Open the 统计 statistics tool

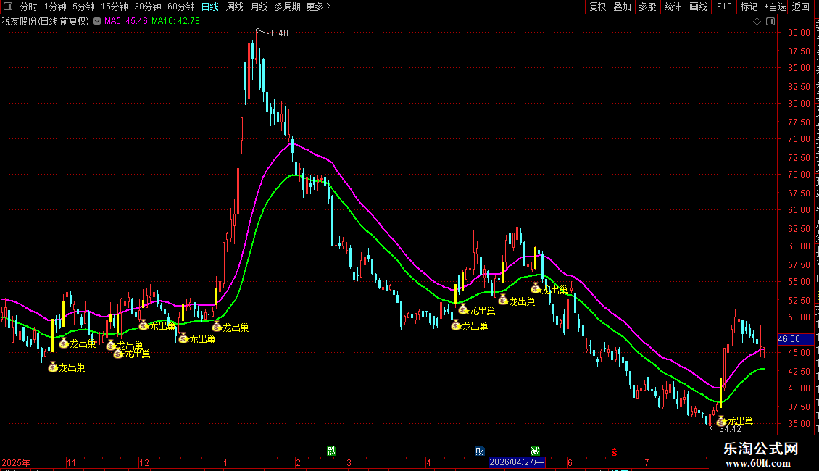click(672, 7)
